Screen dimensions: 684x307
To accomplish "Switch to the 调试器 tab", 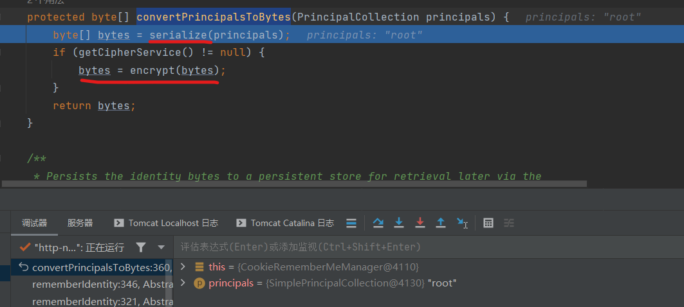I will [35, 223].
